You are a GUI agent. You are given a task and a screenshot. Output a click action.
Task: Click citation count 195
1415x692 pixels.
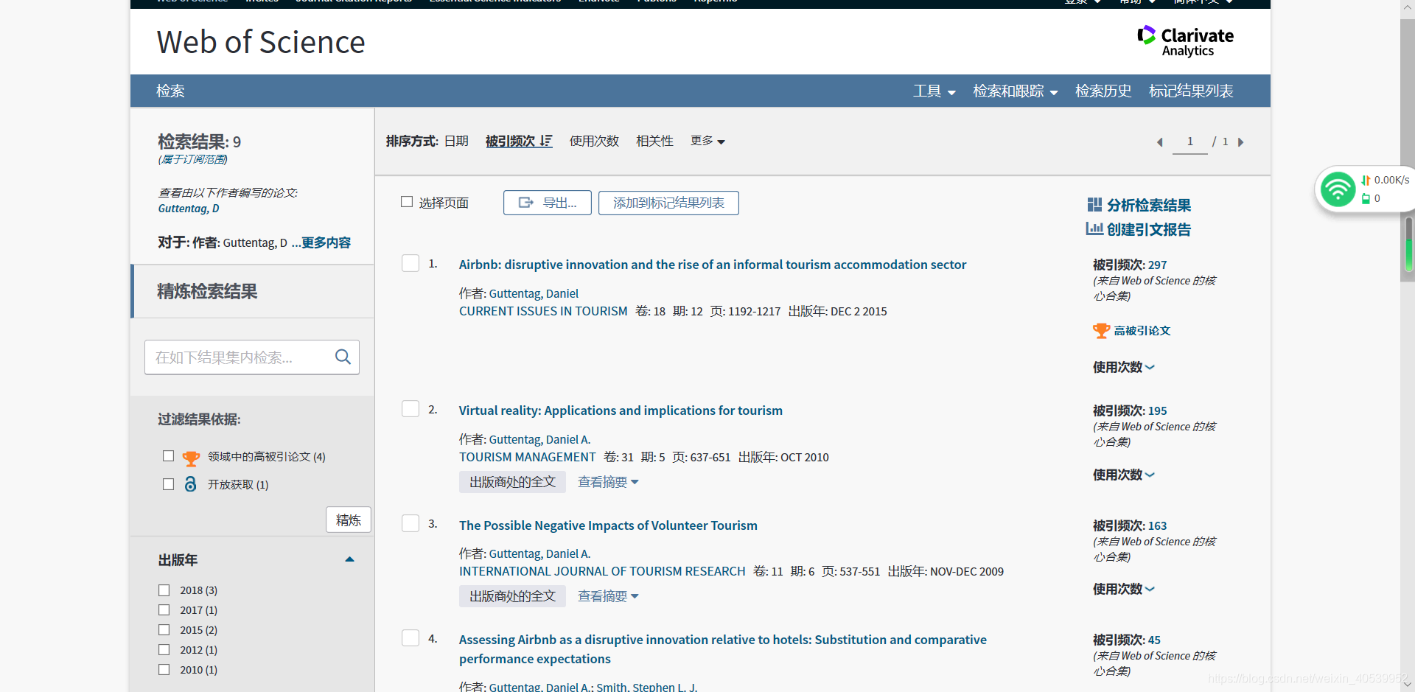[1157, 410]
